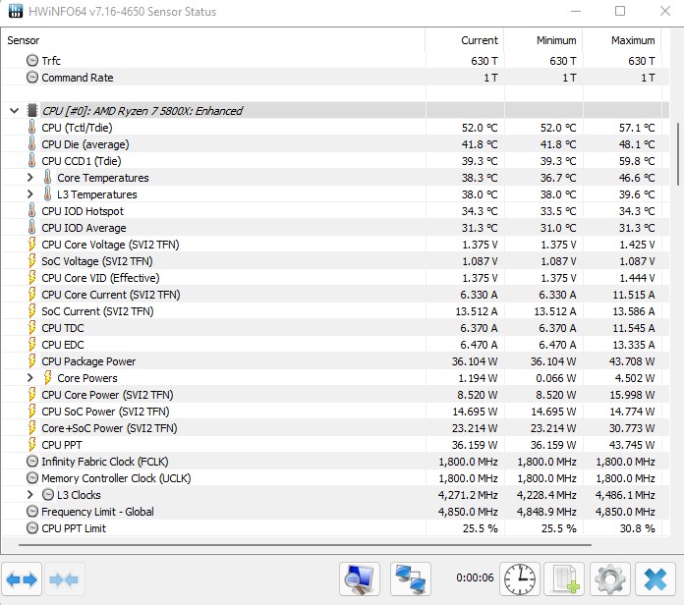Expand the L3 Temperatures row
Image resolution: width=684 pixels, height=605 pixels.
click(30, 193)
